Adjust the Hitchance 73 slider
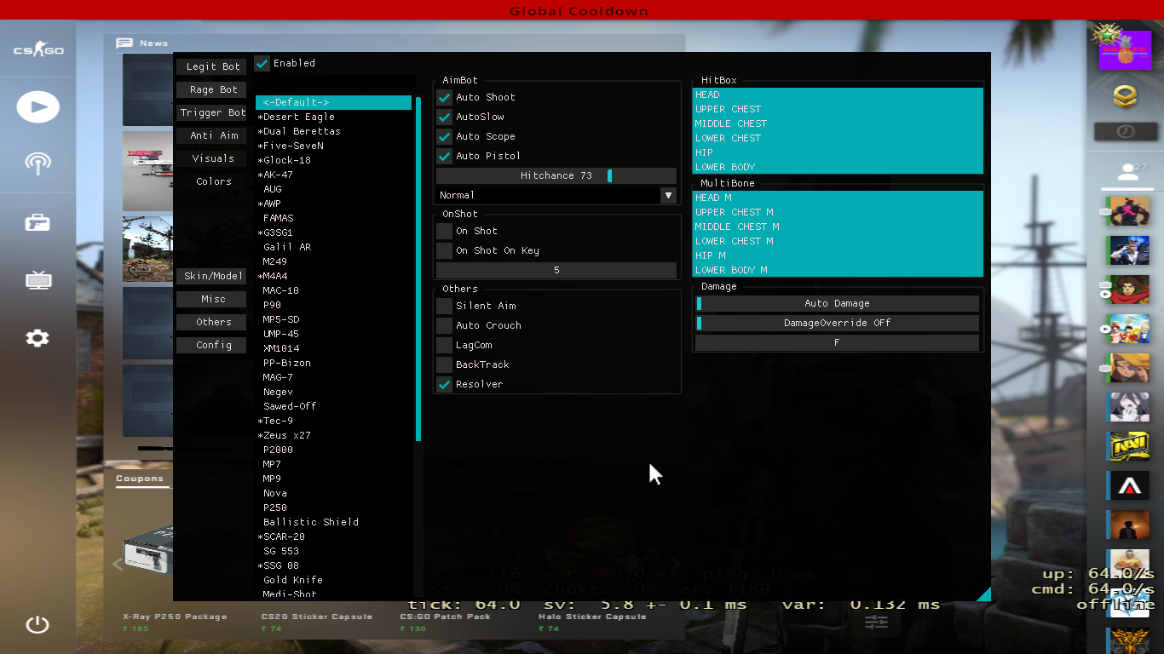The height and width of the screenshot is (654, 1164). point(556,175)
